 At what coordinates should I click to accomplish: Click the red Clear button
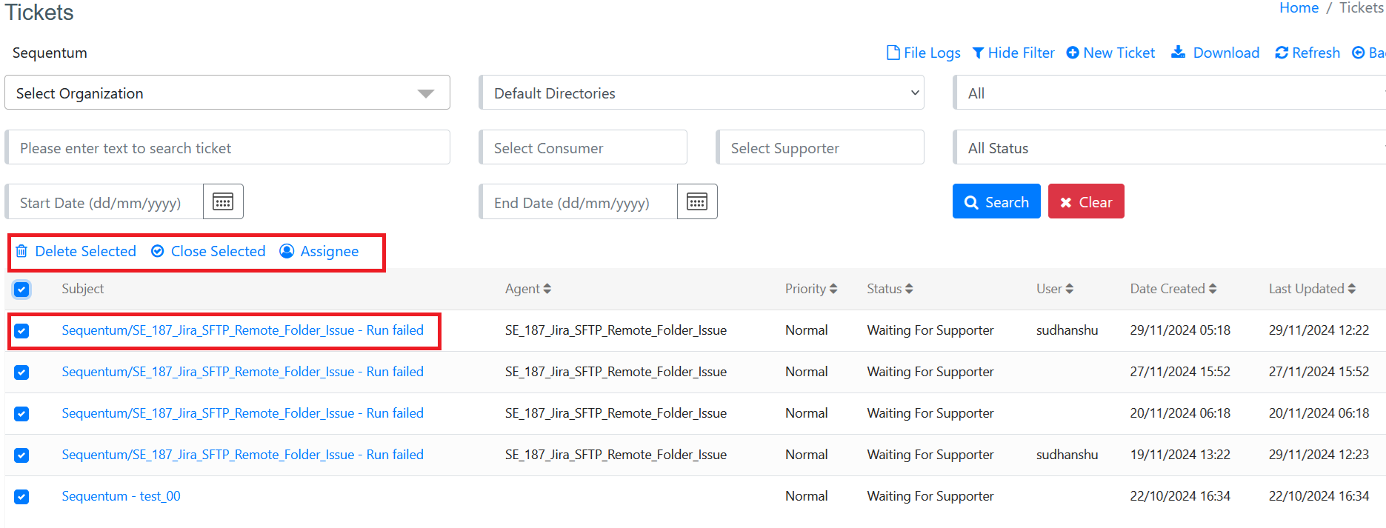pos(1086,201)
